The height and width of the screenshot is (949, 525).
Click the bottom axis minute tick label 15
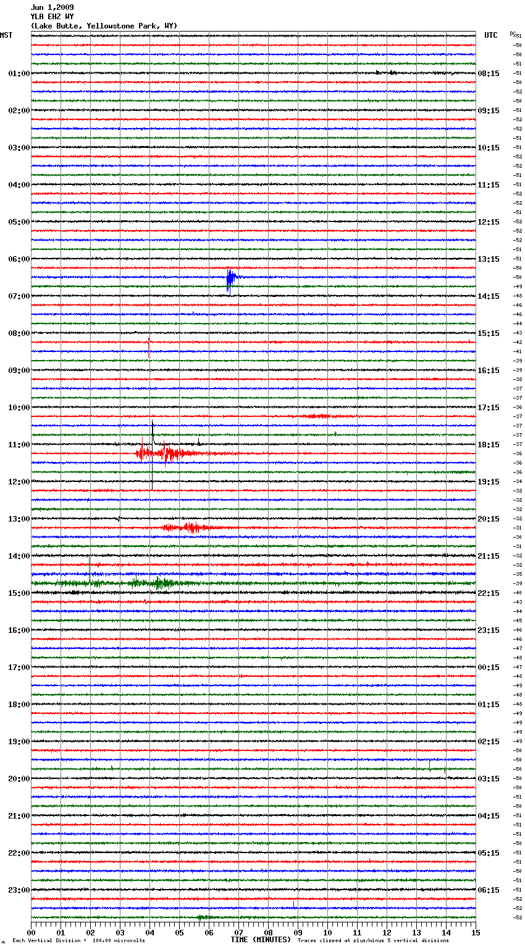coord(476,932)
